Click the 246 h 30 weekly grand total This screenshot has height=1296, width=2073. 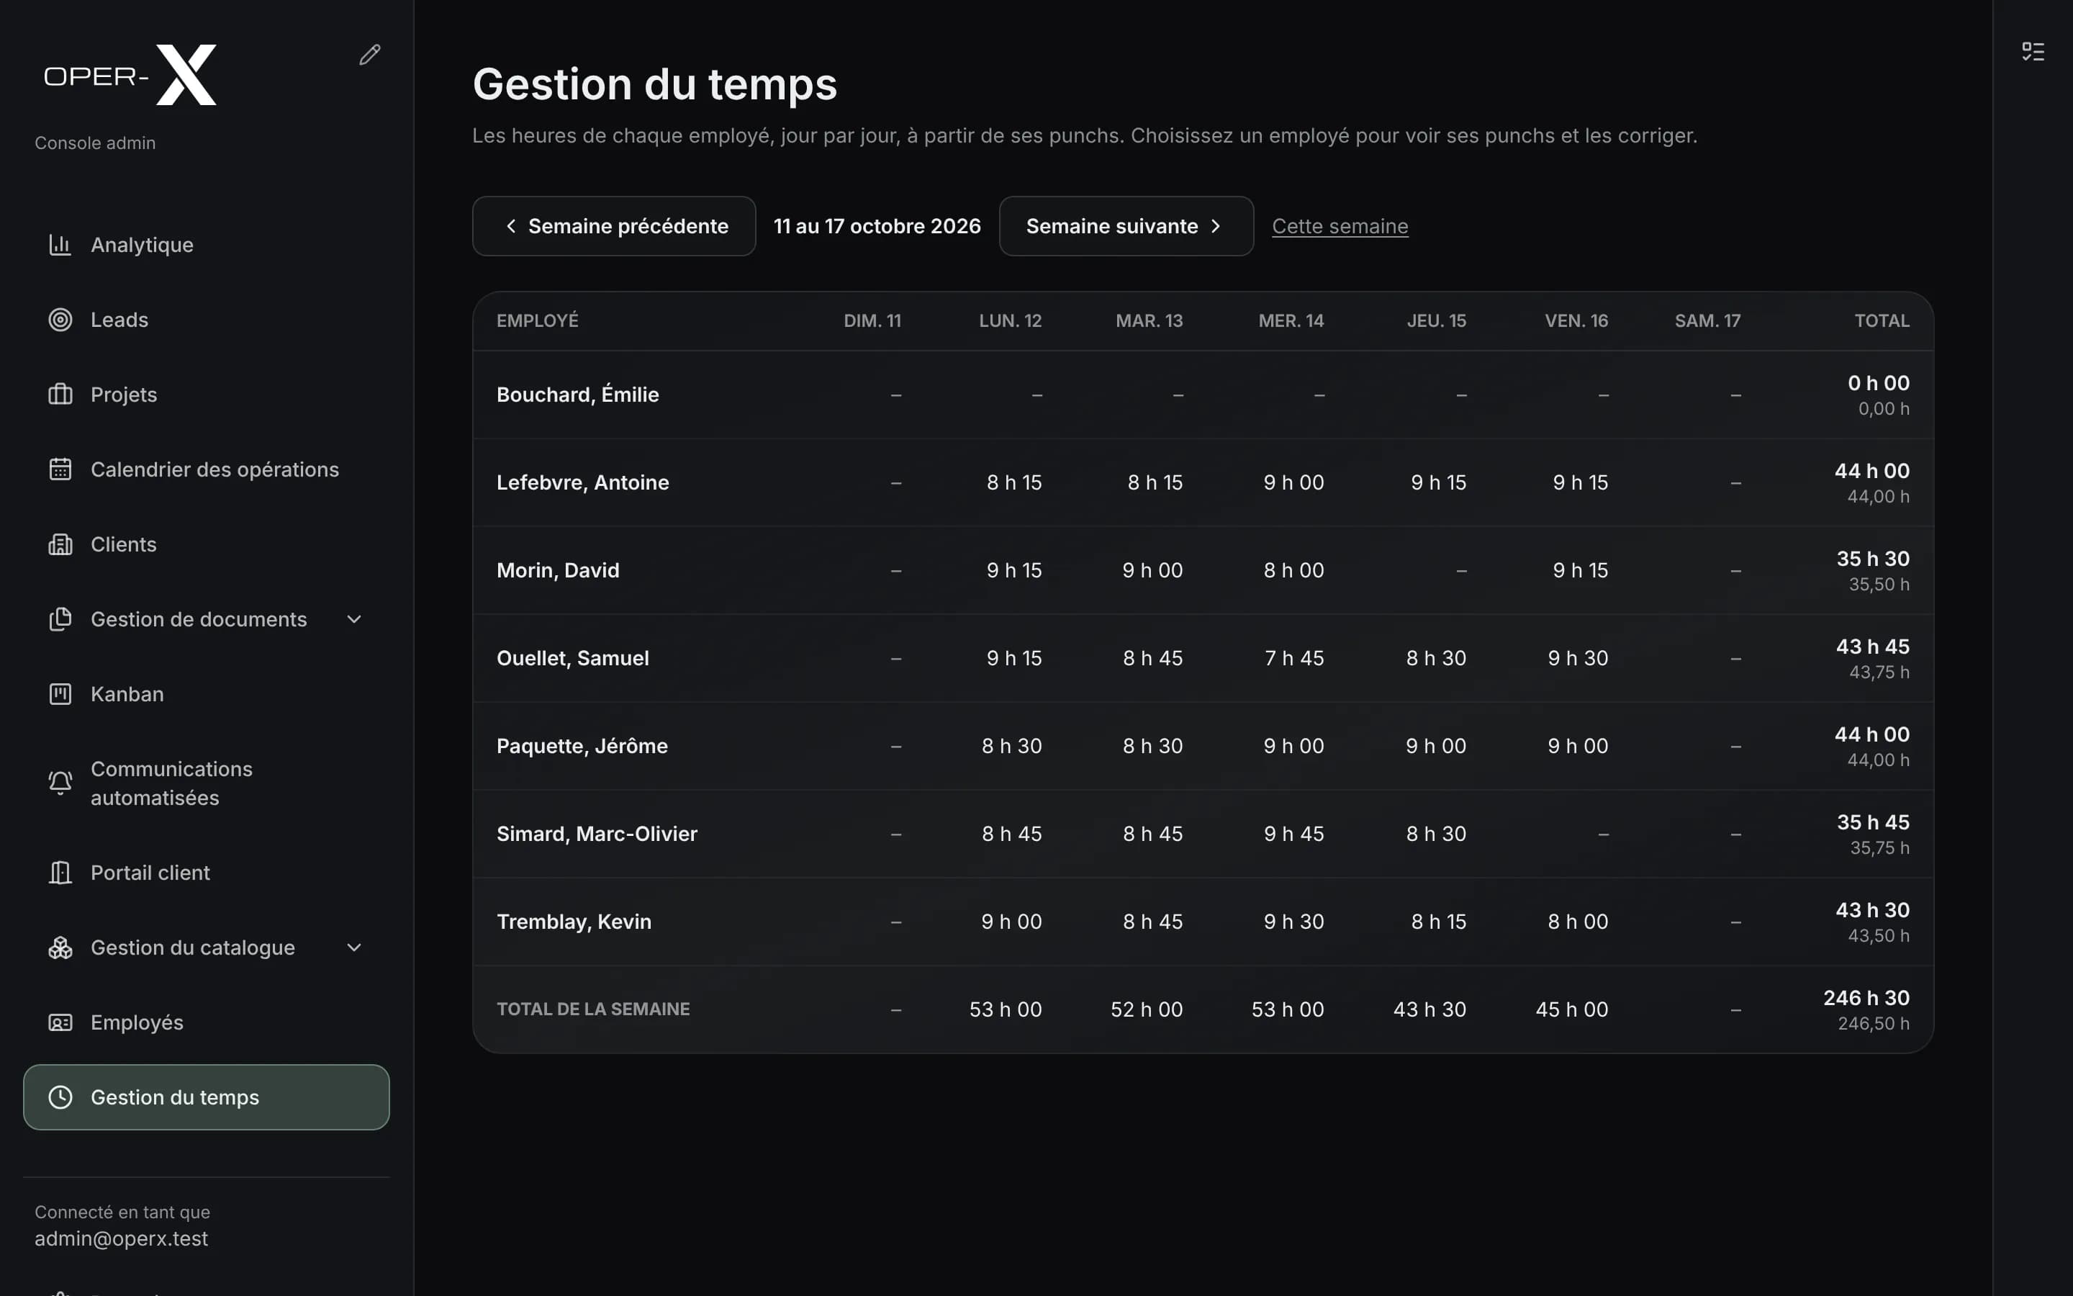(1866, 998)
